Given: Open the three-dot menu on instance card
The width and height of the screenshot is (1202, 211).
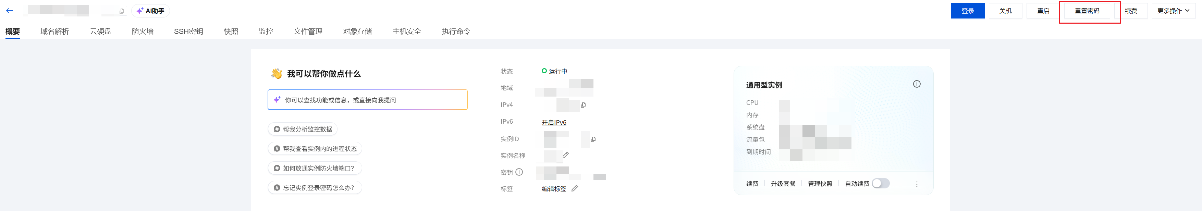Looking at the screenshot, I should [917, 184].
